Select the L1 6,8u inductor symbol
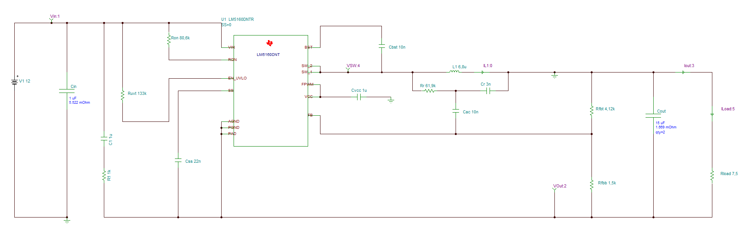Screen dimensions: 744x231 tap(454, 71)
